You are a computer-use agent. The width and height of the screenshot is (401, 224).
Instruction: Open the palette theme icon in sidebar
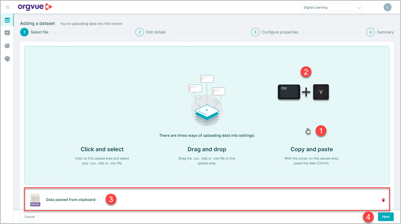coord(7,59)
